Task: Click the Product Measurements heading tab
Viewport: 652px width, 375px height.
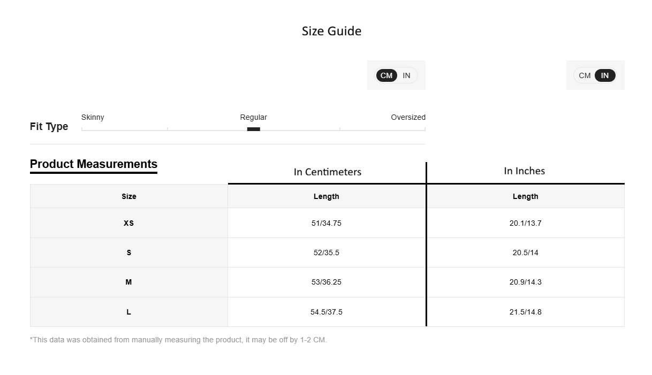Action: (x=94, y=165)
